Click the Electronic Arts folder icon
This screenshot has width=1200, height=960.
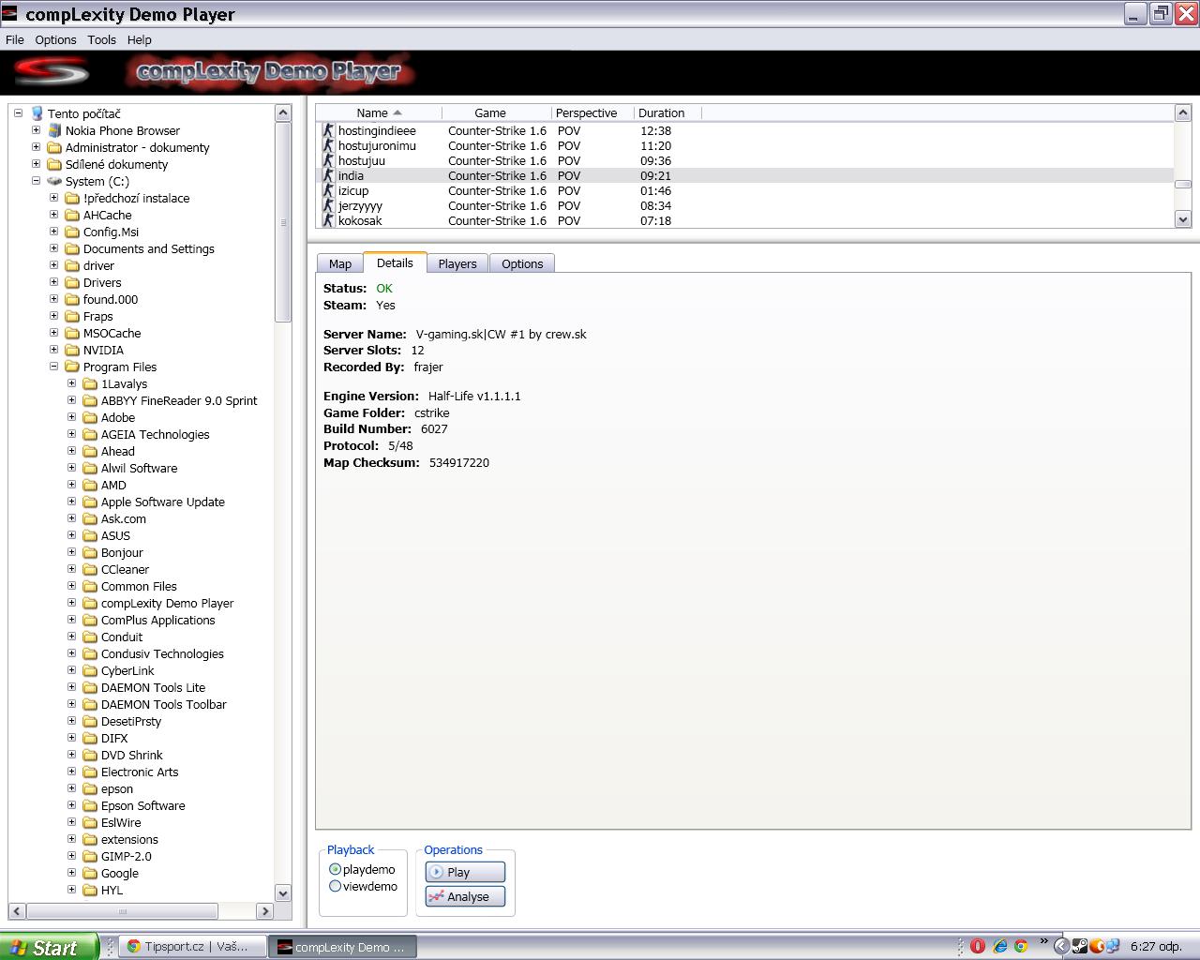pos(90,772)
